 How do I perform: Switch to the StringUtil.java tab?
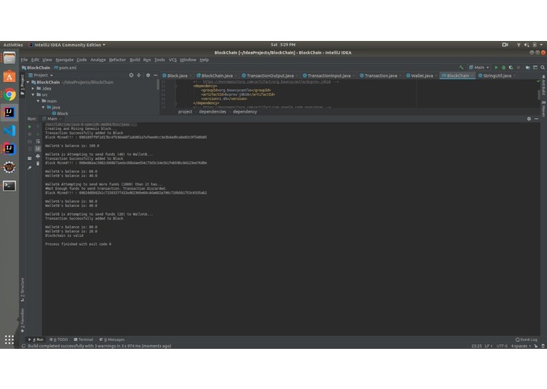497,76
